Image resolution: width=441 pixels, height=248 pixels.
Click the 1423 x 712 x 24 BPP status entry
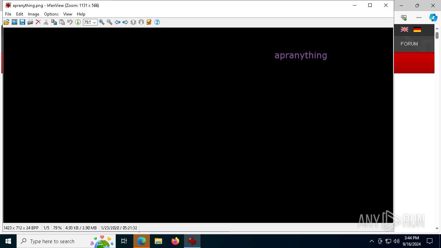tap(21, 228)
